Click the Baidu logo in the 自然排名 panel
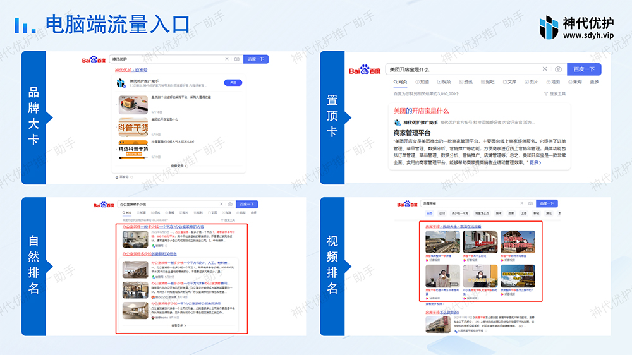This screenshot has width=632, height=355. (x=104, y=205)
